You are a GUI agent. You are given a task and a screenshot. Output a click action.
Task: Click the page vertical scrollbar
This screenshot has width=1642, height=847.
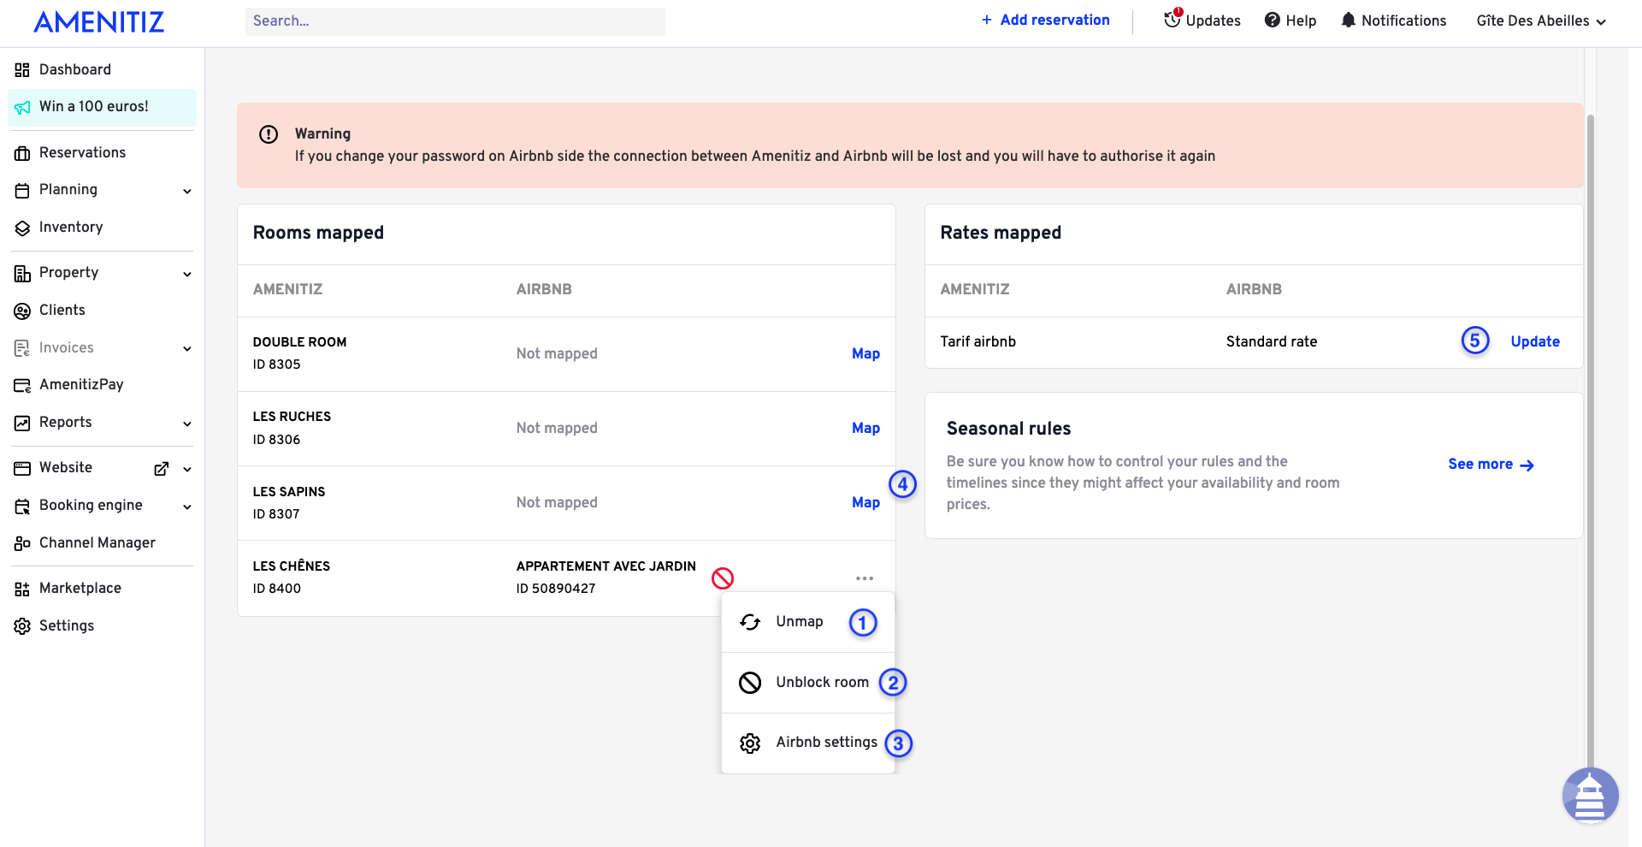pos(1591,445)
